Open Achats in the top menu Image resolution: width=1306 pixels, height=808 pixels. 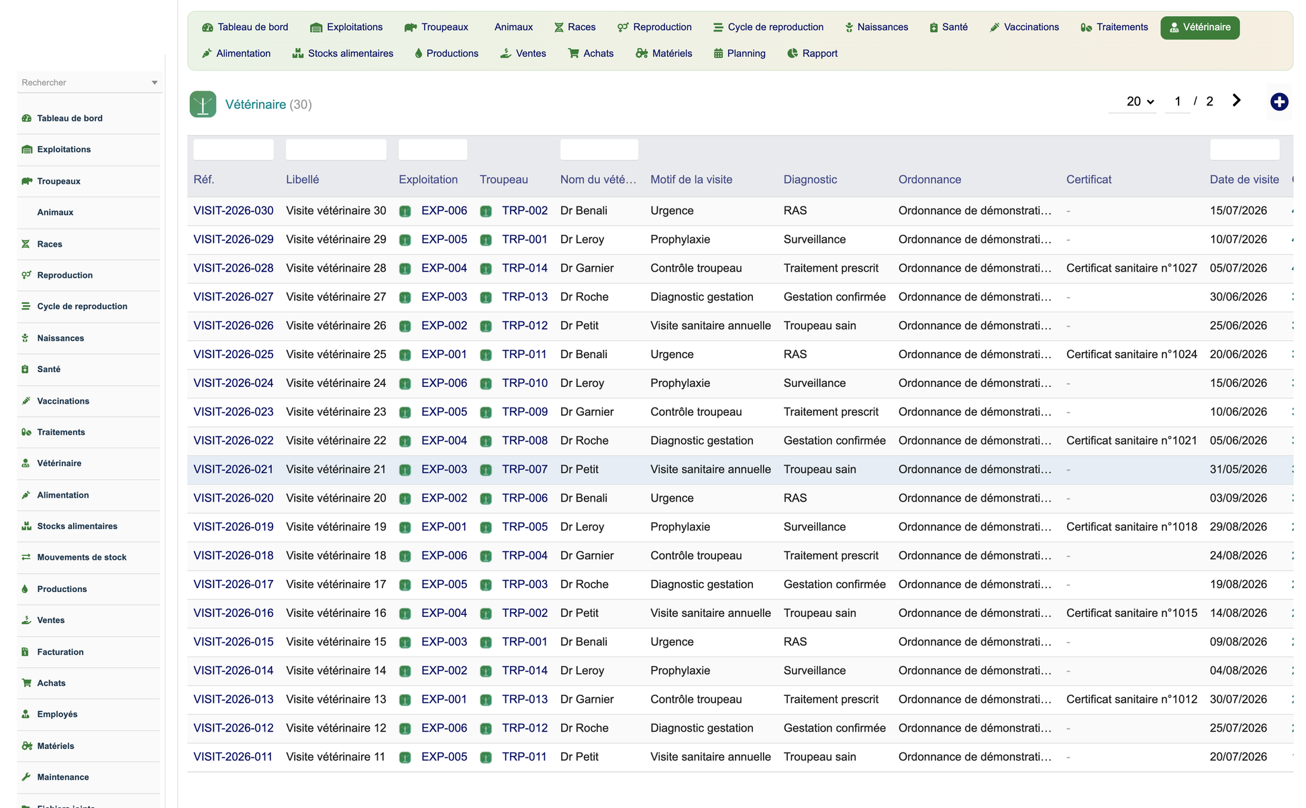click(591, 54)
